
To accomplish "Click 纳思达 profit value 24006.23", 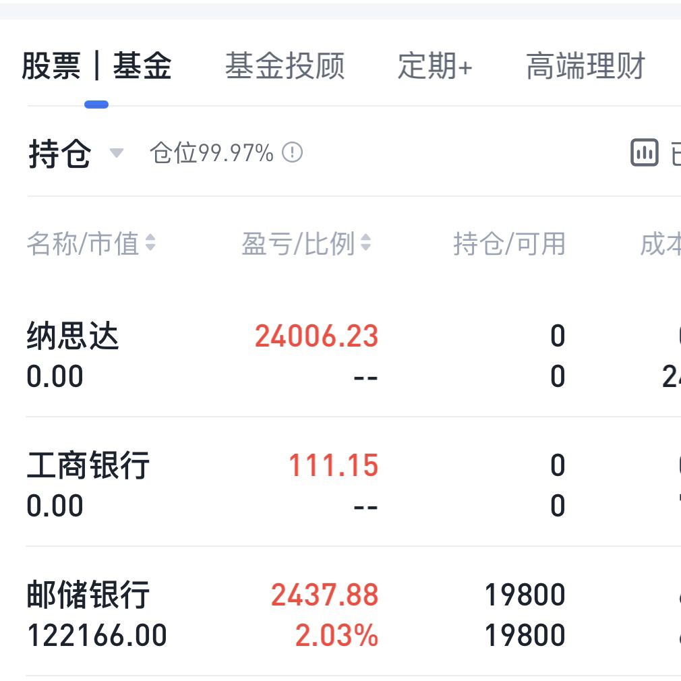I will [316, 336].
